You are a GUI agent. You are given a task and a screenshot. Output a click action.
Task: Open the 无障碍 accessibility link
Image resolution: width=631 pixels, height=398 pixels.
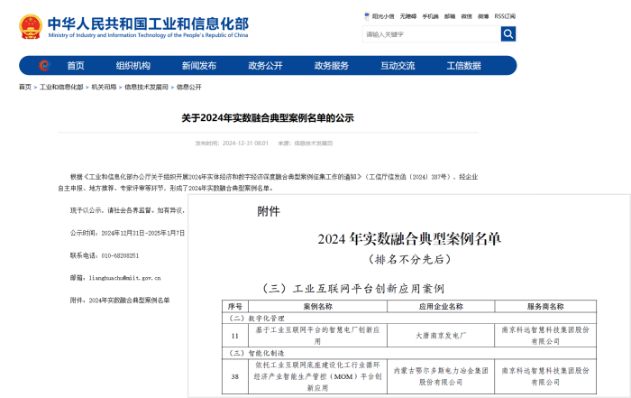(407, 15)
